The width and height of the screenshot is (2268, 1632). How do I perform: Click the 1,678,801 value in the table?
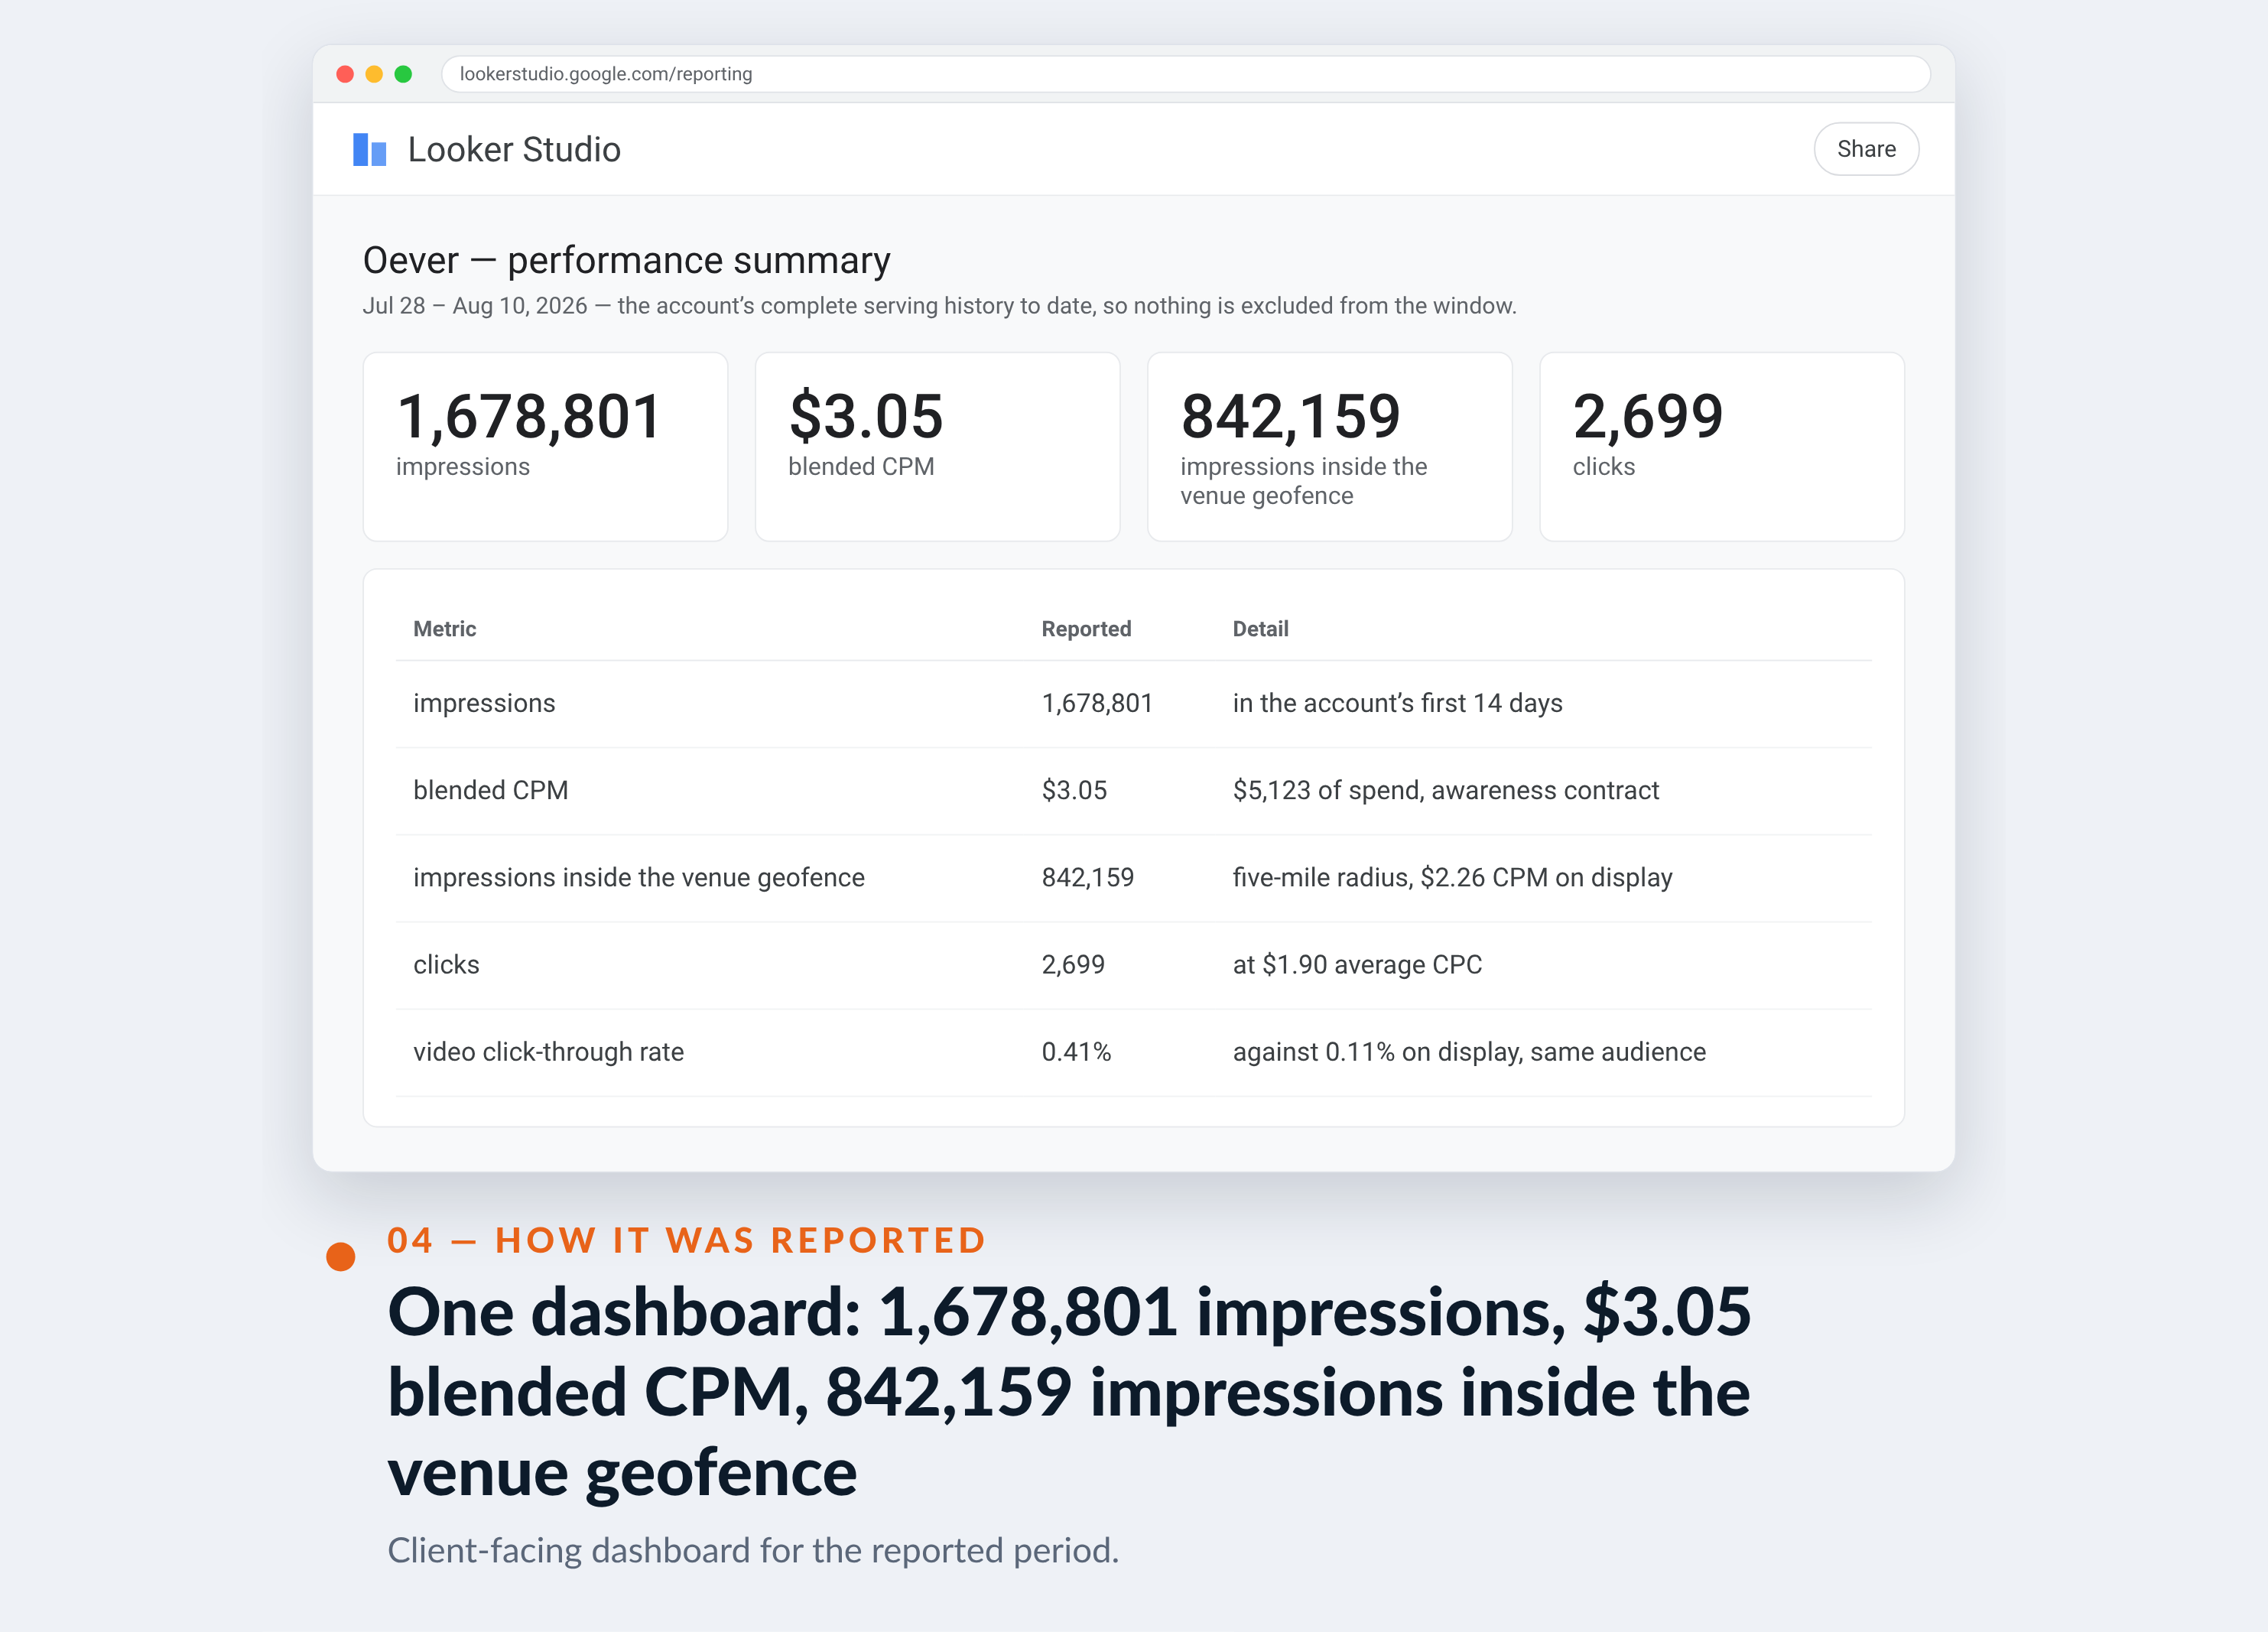pyautogui.click(x=1097, y=703)
